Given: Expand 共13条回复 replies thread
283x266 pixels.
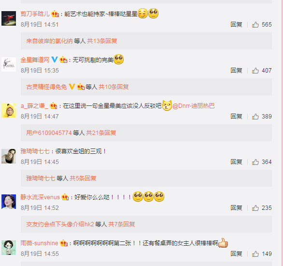Looking at the screenshot, I should pyautogui.click(x=102, y=41).
